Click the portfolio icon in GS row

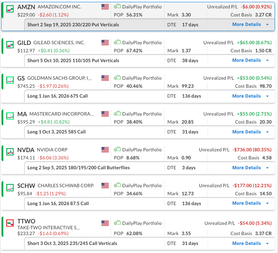click(117, 78)
